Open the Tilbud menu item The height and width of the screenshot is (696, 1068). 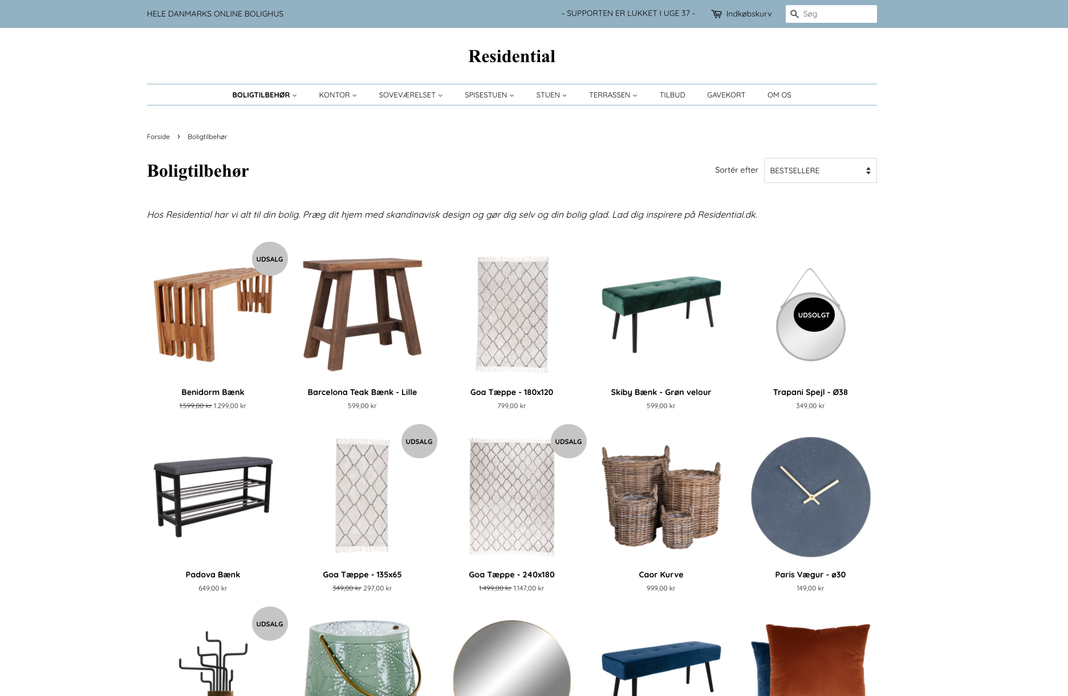[x=672, y=95]
